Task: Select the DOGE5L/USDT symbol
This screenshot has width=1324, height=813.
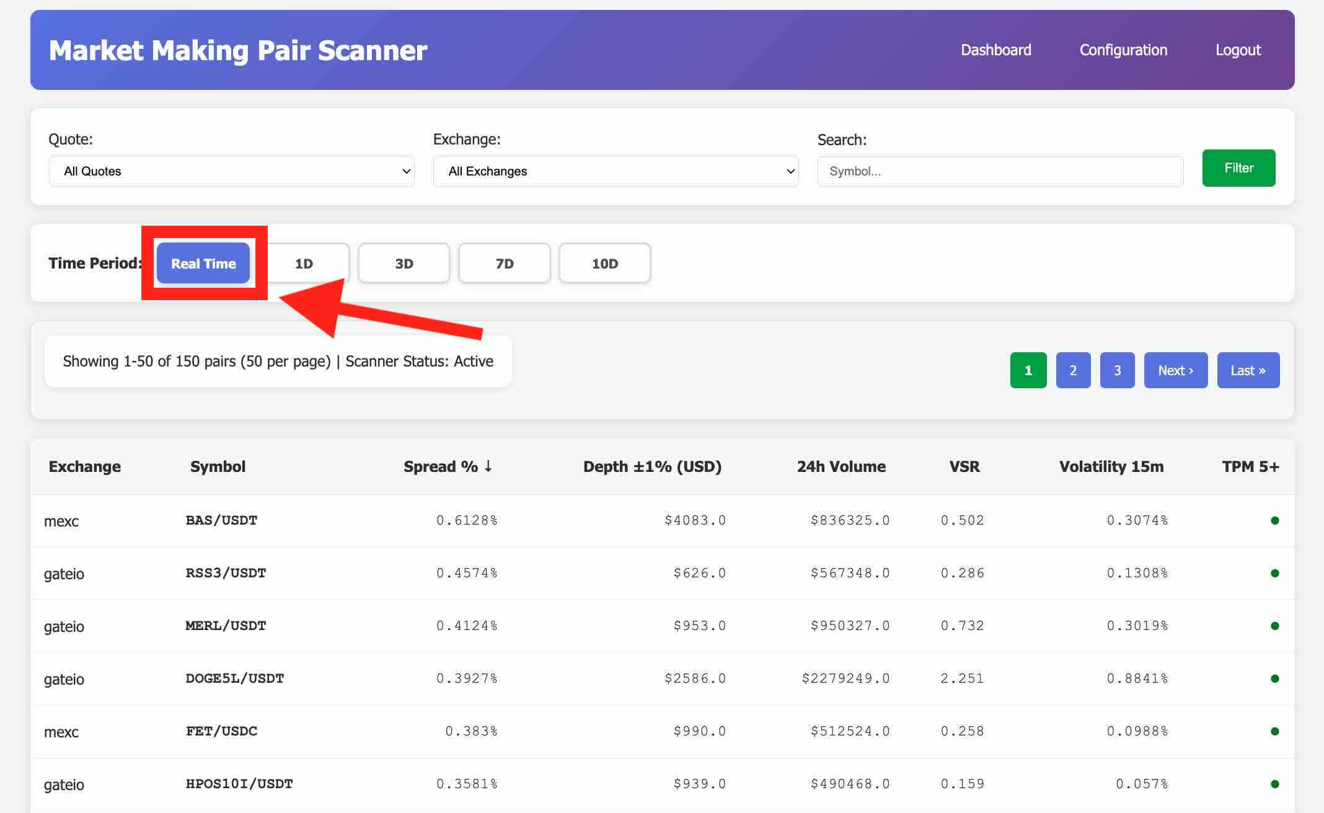Action: (235, 678)
